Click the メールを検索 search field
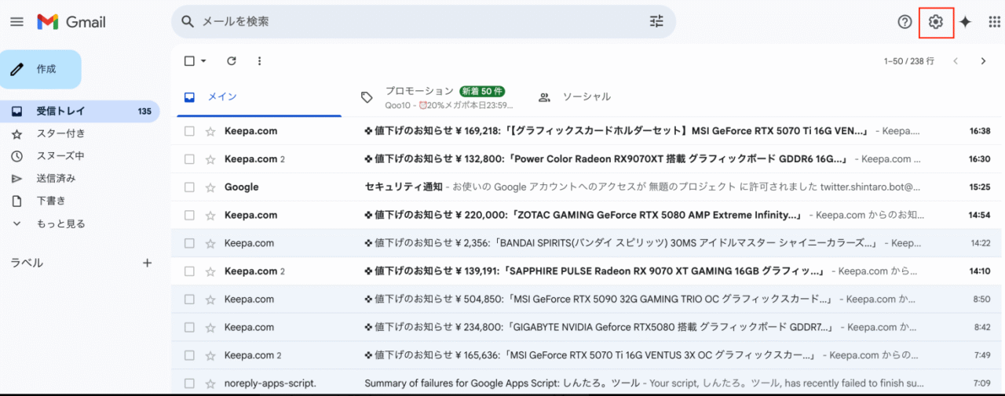1005x396 pixels. (423, 22)
